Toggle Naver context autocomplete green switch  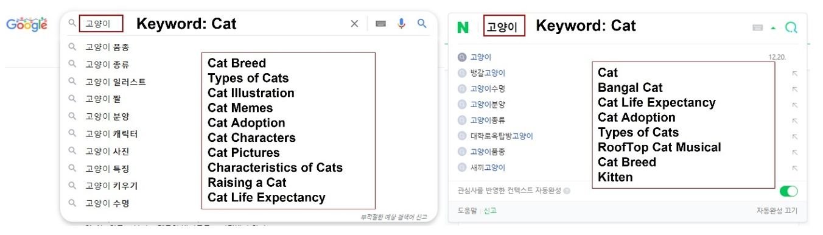pyautogui.click(x=788, y=191)
